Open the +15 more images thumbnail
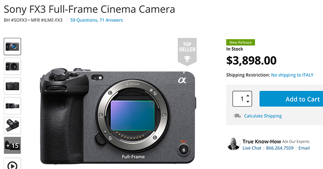323x169 pixels. coord(12,145)
